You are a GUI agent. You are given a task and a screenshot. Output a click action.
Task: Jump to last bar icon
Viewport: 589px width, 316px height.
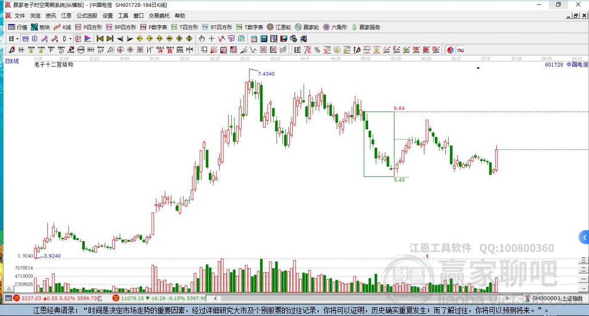click(x=110, y=38)
